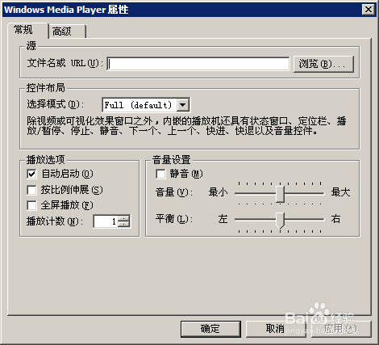379x345 pixels.
Task: Click the Full (default) mode text
Action: tap(138, 105)
